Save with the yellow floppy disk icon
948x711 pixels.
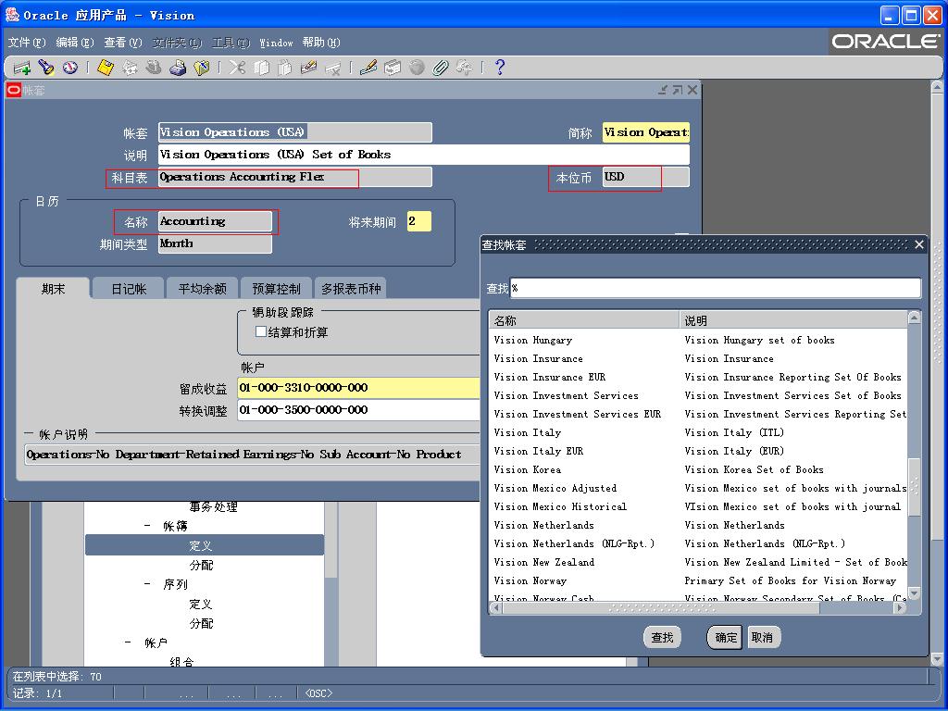tap(106, 68)
